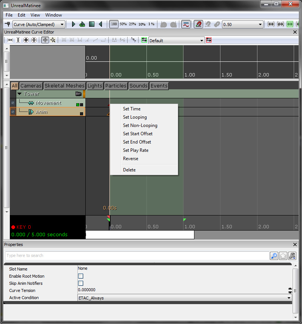Set playback speed to 50%
Viewport: 302px width, 324px height.
123,24
